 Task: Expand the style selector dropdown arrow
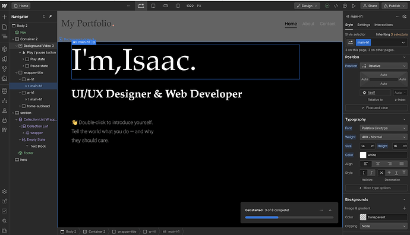pos(403,42)
